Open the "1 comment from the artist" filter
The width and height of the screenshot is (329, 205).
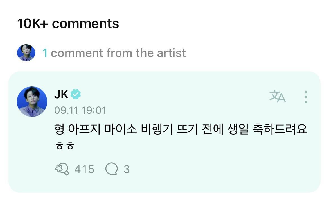tap(114, 53)
